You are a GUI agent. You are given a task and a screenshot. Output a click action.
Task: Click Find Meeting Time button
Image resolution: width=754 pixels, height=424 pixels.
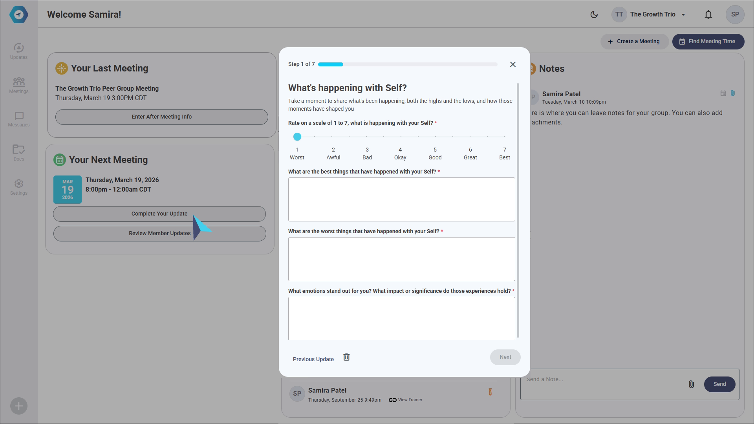pos(708,42)
